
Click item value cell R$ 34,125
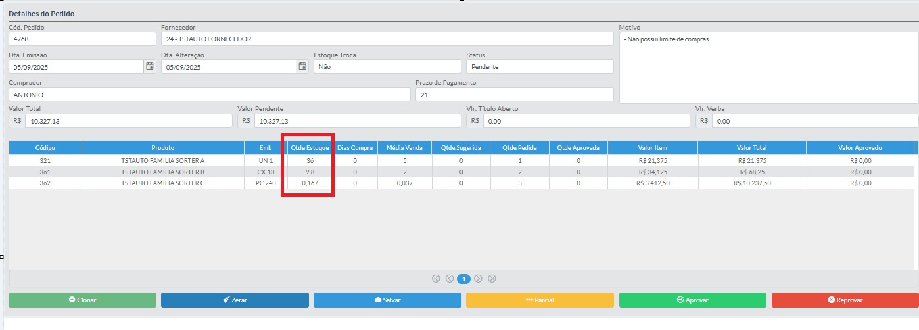[653, 172]
